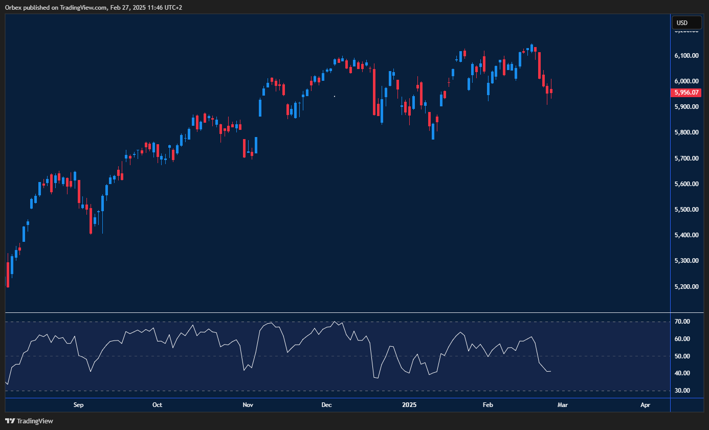Viewport: 709px width, 430px height.
Task: Select the Oct marker on time axis
Action: (x=157, y=405)
